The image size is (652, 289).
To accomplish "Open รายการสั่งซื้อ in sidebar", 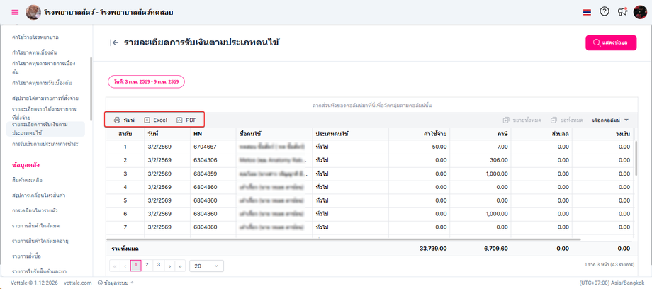I will click(x=27, y=255).
